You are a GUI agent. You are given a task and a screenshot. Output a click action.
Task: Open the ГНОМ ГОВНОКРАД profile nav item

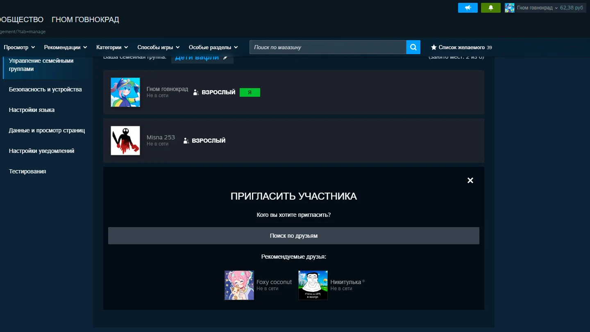click(85, 20)
